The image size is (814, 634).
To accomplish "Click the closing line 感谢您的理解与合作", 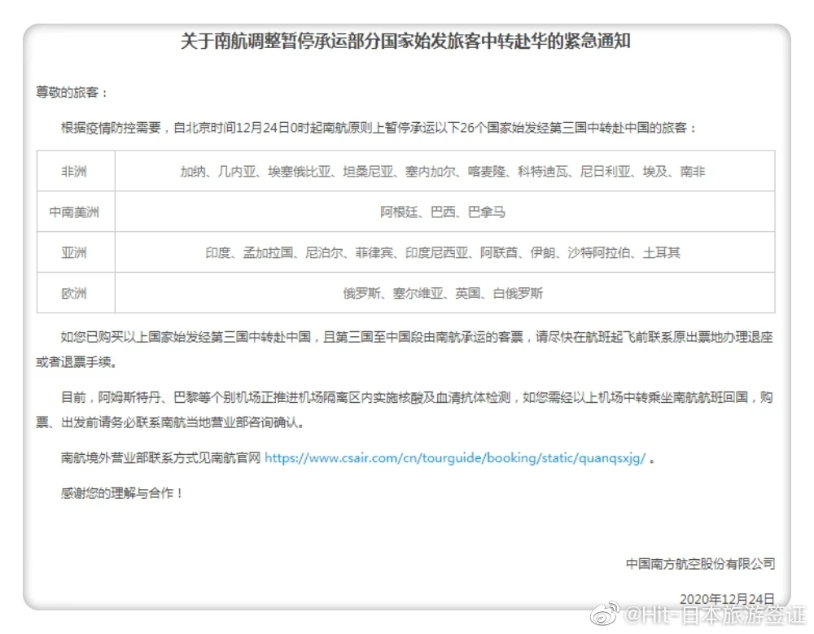I will click(x=122, y=492).
